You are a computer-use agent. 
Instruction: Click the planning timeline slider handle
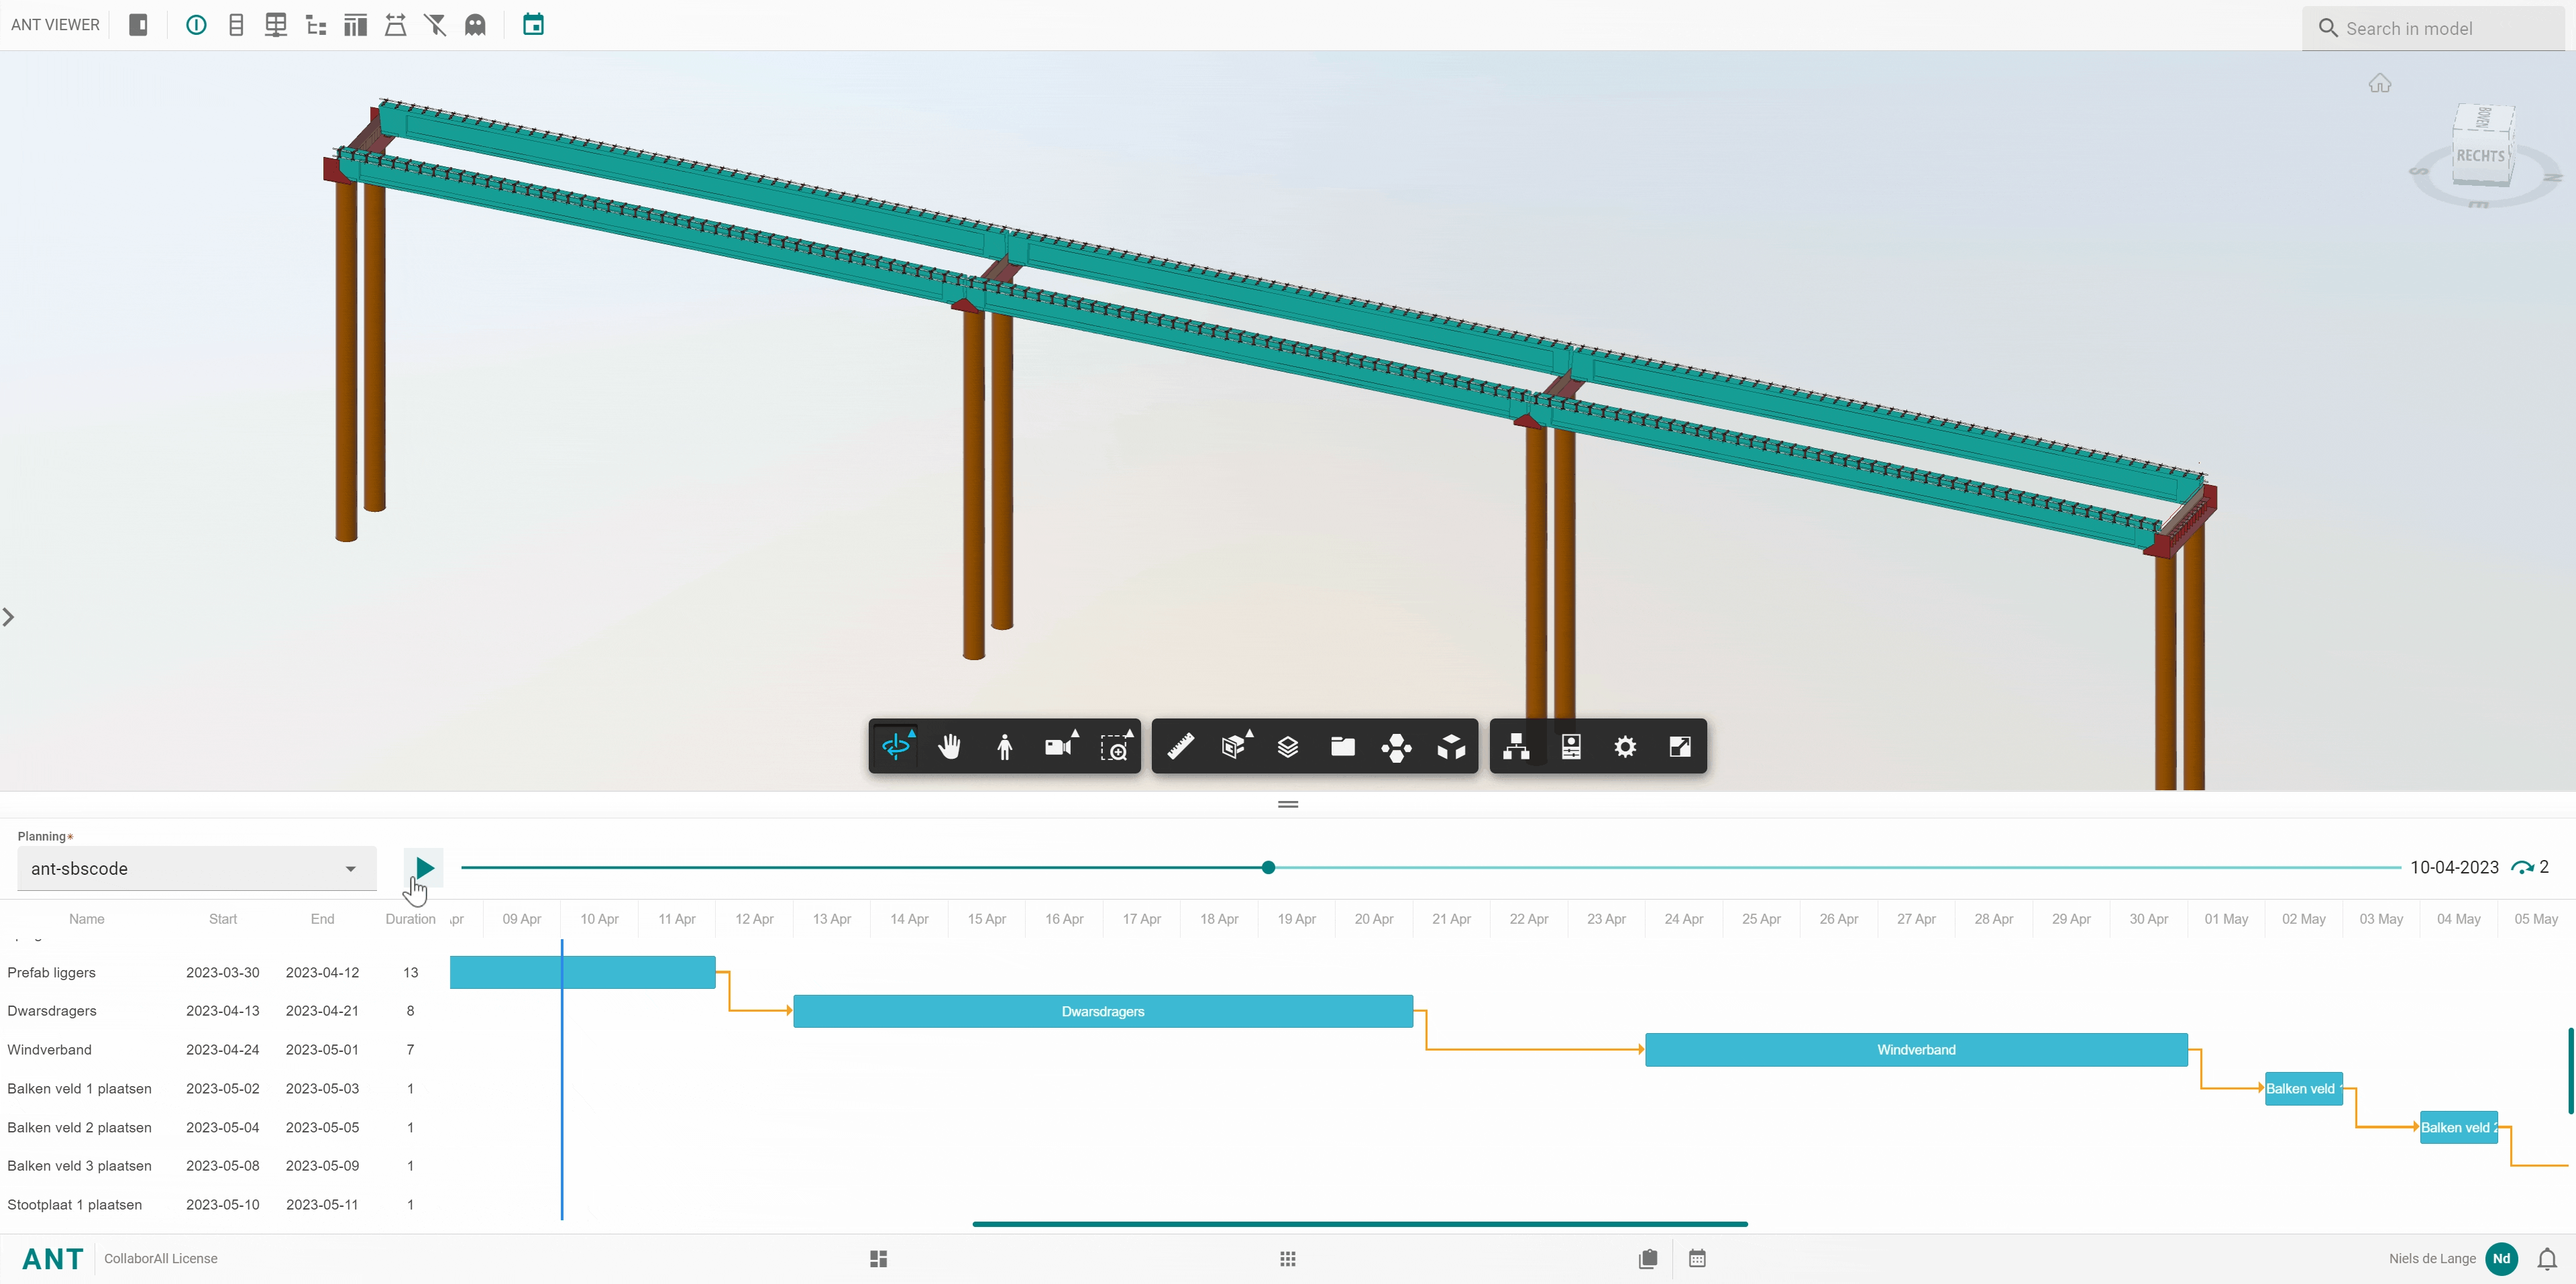[1268, 867]
